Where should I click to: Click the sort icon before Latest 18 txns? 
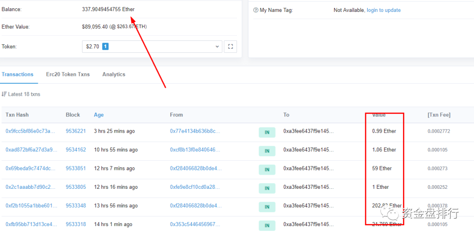[4, 94]
